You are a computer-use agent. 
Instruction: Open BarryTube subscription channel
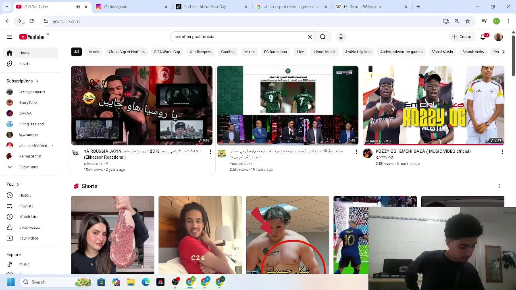point(31,103)
